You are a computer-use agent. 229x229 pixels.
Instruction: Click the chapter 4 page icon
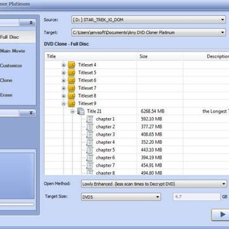pos(90,142)
